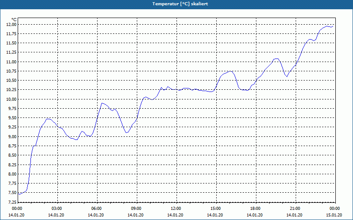Click the °C unit label on the axis

pos(14,20)
